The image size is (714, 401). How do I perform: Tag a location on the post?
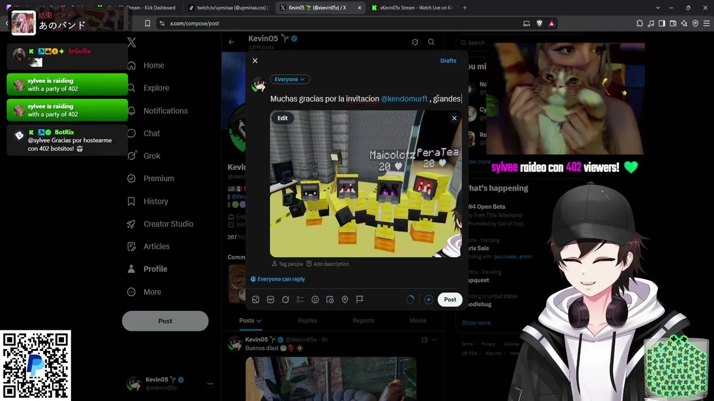point(345,300)
